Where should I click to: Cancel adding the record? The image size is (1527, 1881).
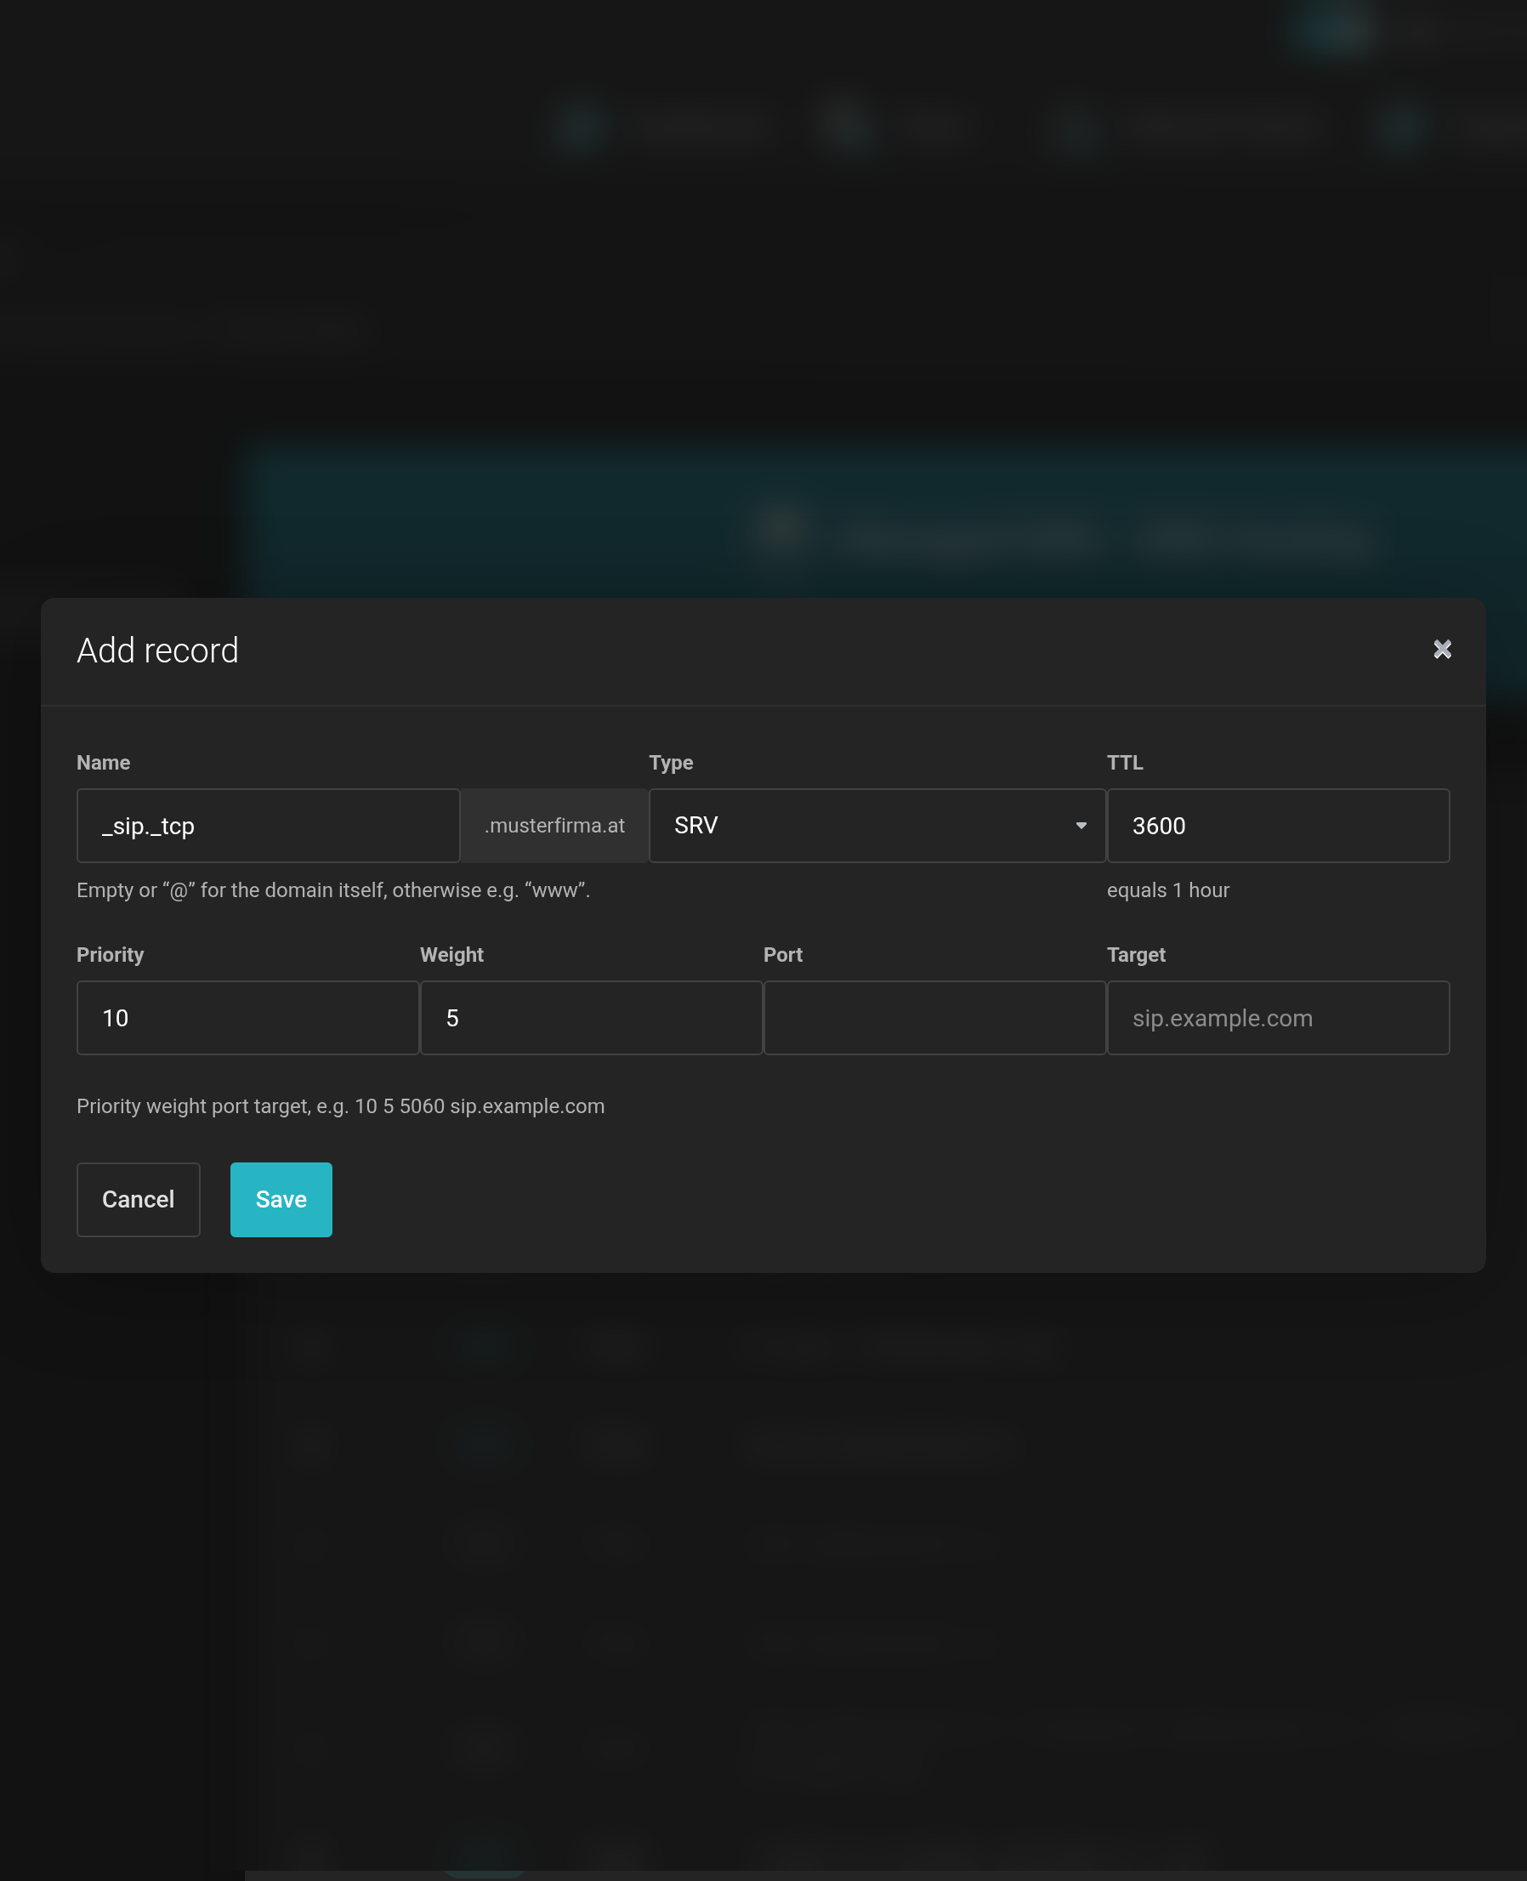[138, 1199]
